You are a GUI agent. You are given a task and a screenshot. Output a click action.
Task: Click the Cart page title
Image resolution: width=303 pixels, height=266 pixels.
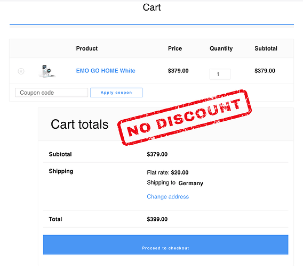[151, 7]
